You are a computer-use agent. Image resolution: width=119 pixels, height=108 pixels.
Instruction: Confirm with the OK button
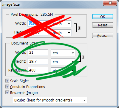[x=103, y=17]
